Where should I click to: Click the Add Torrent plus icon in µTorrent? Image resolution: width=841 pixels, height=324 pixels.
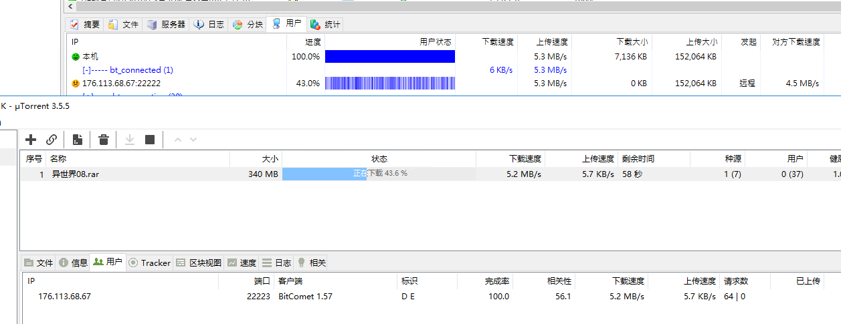(30, 140)
